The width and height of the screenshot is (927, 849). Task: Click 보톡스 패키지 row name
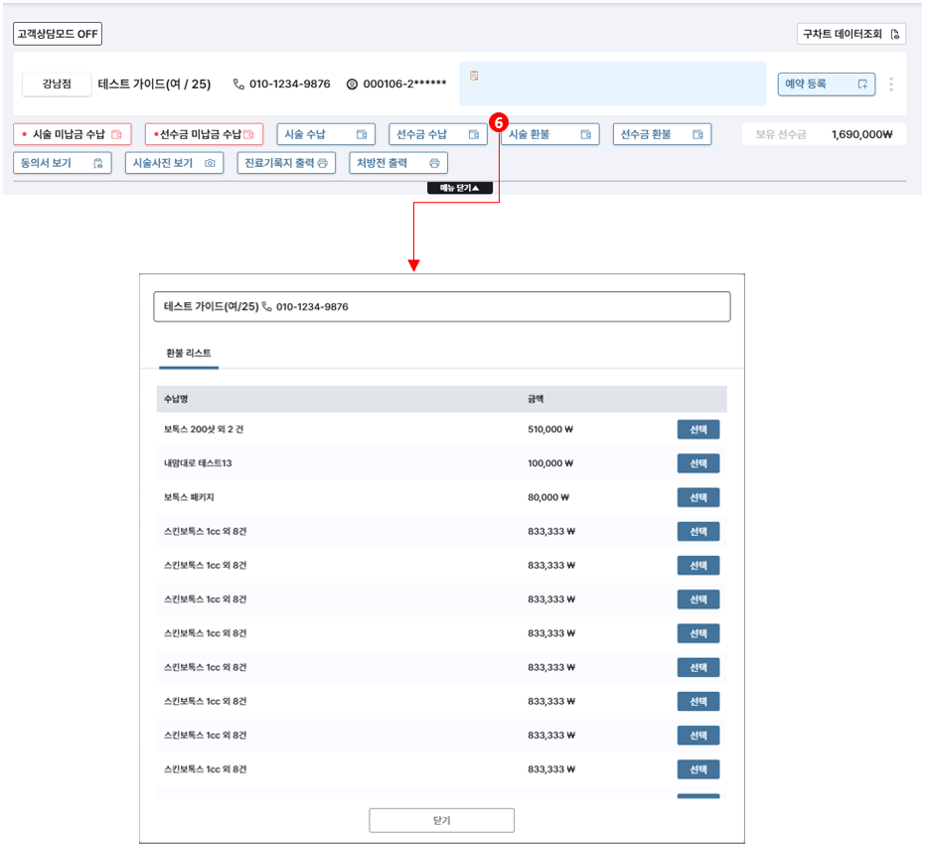click(189, 497)
